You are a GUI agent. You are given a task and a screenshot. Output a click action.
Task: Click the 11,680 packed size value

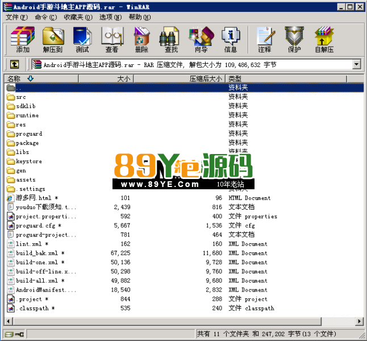click(212, 253)
